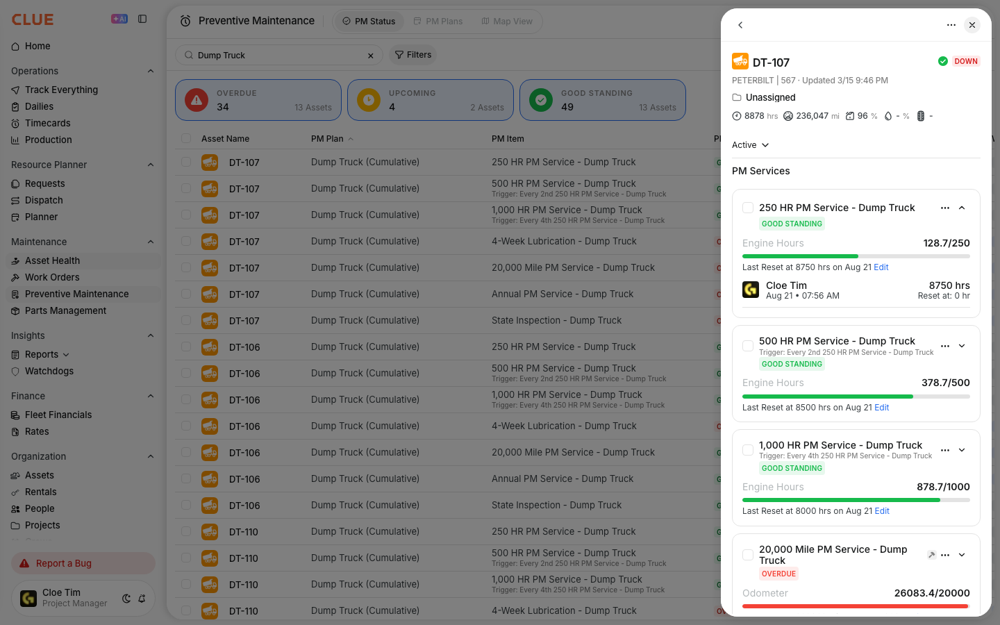
Task: Open more options for 1,000 HR PM Service
Action: coord(945,450)
